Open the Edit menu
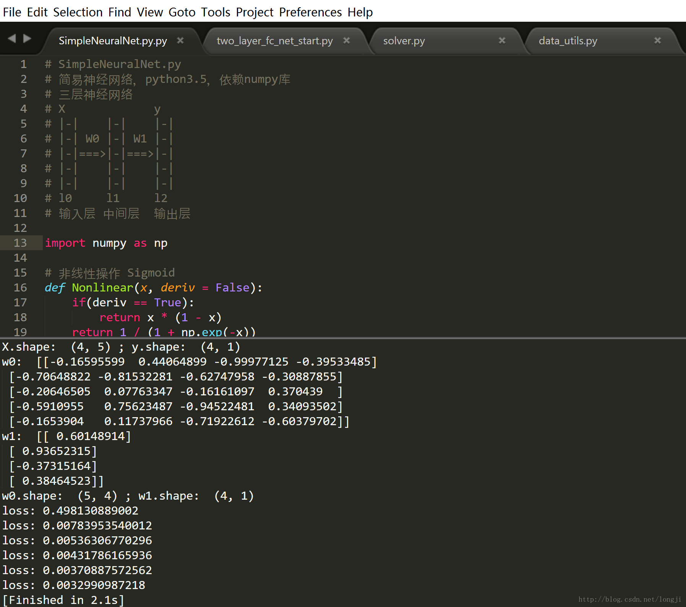The image size is (686, 607). point(37,12)
